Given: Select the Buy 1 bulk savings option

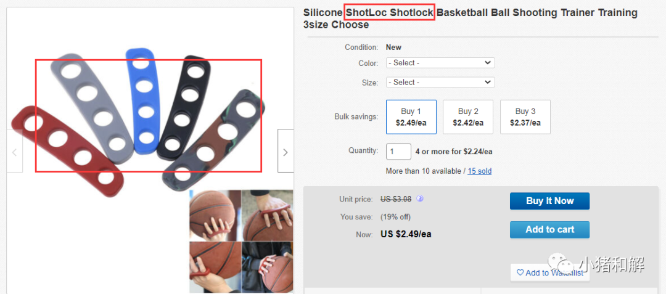Looking at the screenshot, I should point(411,117).
